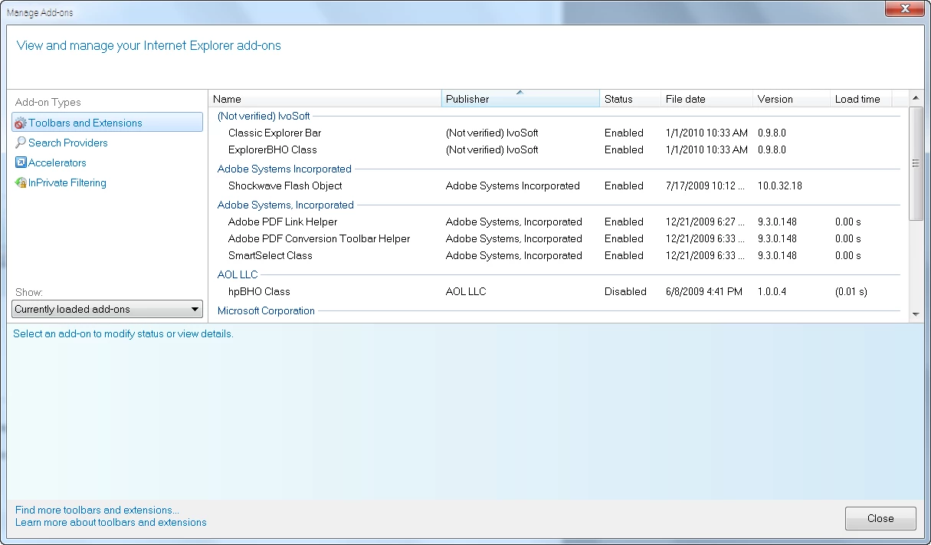Click the AOL LLC publisher cell
931x545 pixels.
[466, 291]
